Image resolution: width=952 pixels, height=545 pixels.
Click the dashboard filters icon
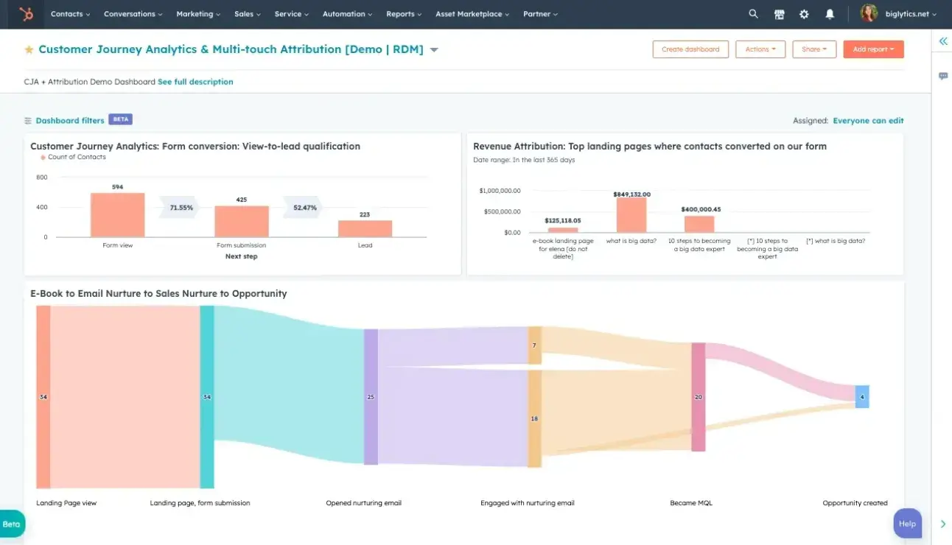(28, 121)
